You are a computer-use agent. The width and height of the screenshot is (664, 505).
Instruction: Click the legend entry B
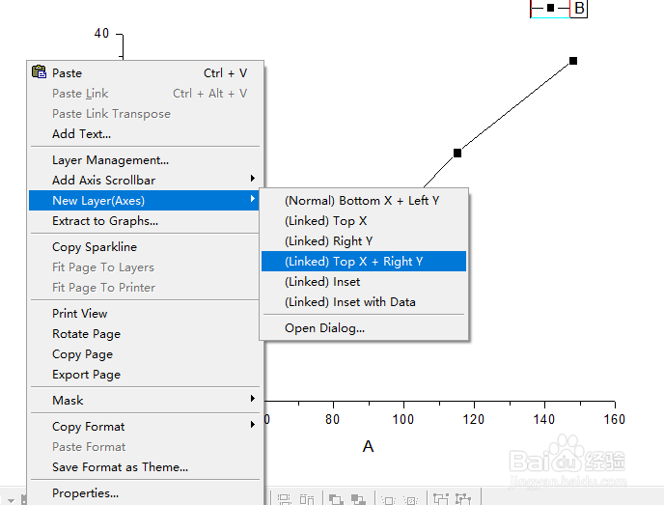tap(579, 8)
